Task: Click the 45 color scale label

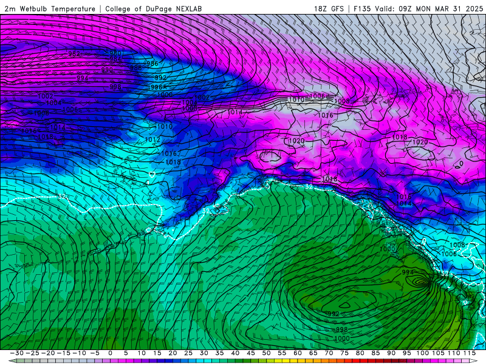Action: 250,353
